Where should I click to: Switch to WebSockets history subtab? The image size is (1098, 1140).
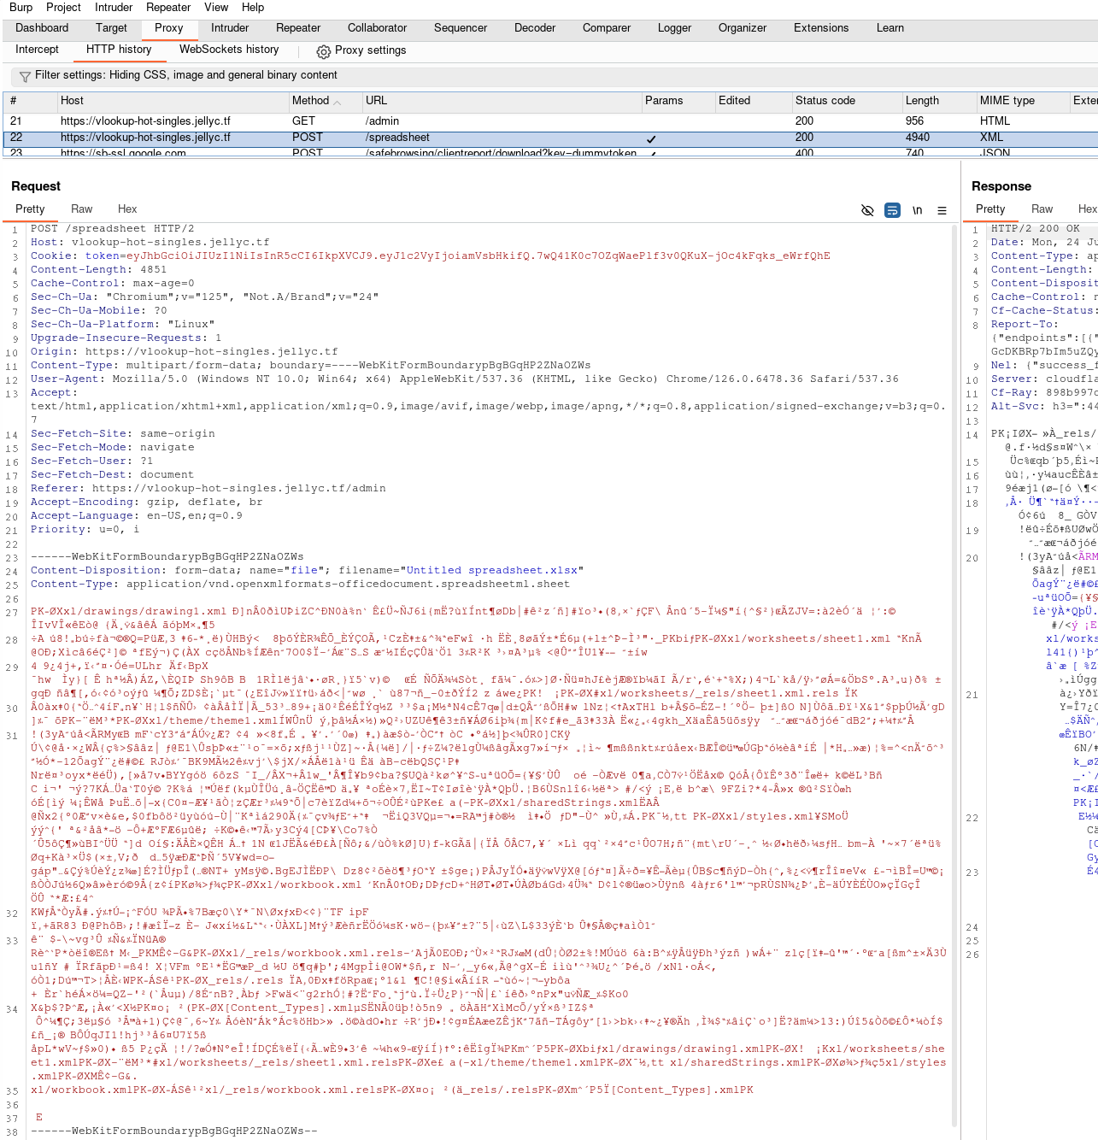pos(229,50)
